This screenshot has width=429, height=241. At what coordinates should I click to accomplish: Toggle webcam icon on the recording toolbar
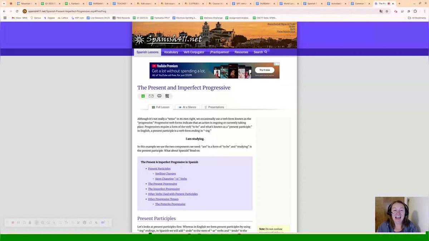[x=103, y=222]
